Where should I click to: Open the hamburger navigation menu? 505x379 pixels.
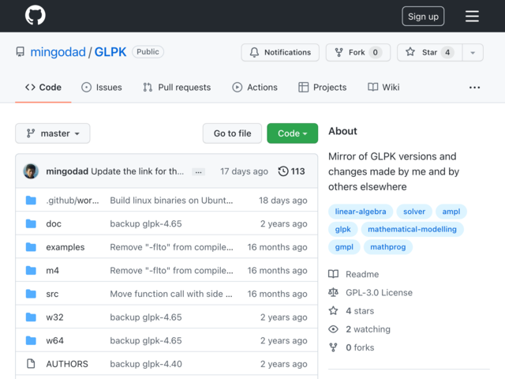coord(472,16)
